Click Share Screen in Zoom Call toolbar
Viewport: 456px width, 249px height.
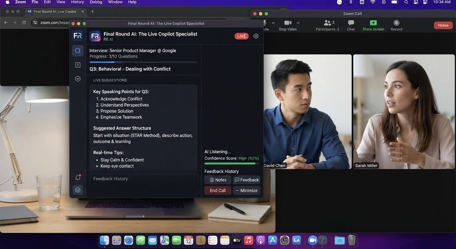pos(373,25)
